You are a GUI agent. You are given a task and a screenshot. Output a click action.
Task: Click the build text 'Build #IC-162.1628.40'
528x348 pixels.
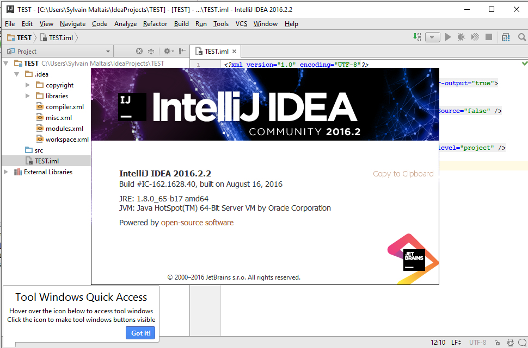158,184
